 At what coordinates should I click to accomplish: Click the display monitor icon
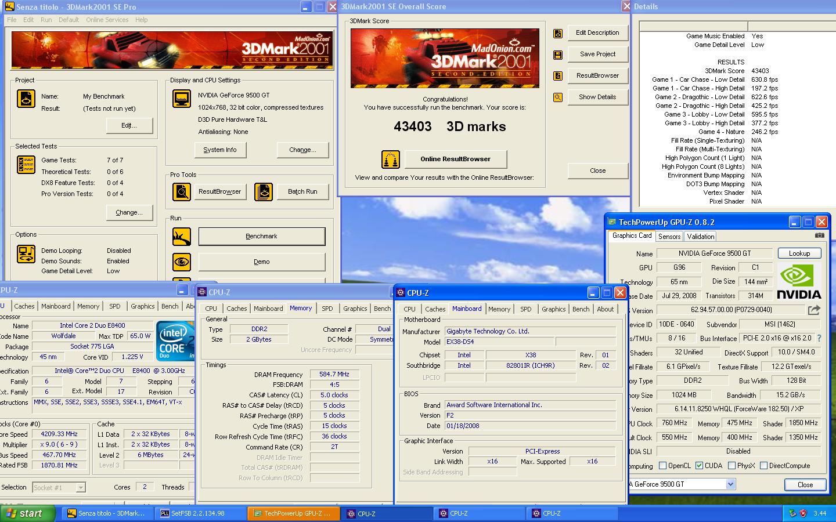(182, 99)
